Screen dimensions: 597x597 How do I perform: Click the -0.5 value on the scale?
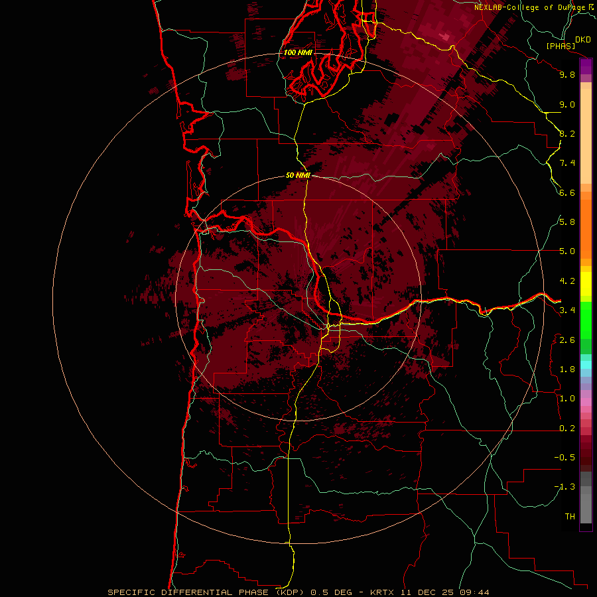point(564,458)
